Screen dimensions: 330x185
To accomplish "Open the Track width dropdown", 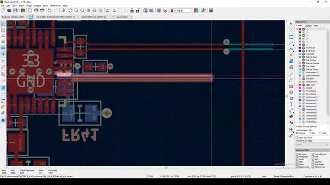I will (14, 17).
